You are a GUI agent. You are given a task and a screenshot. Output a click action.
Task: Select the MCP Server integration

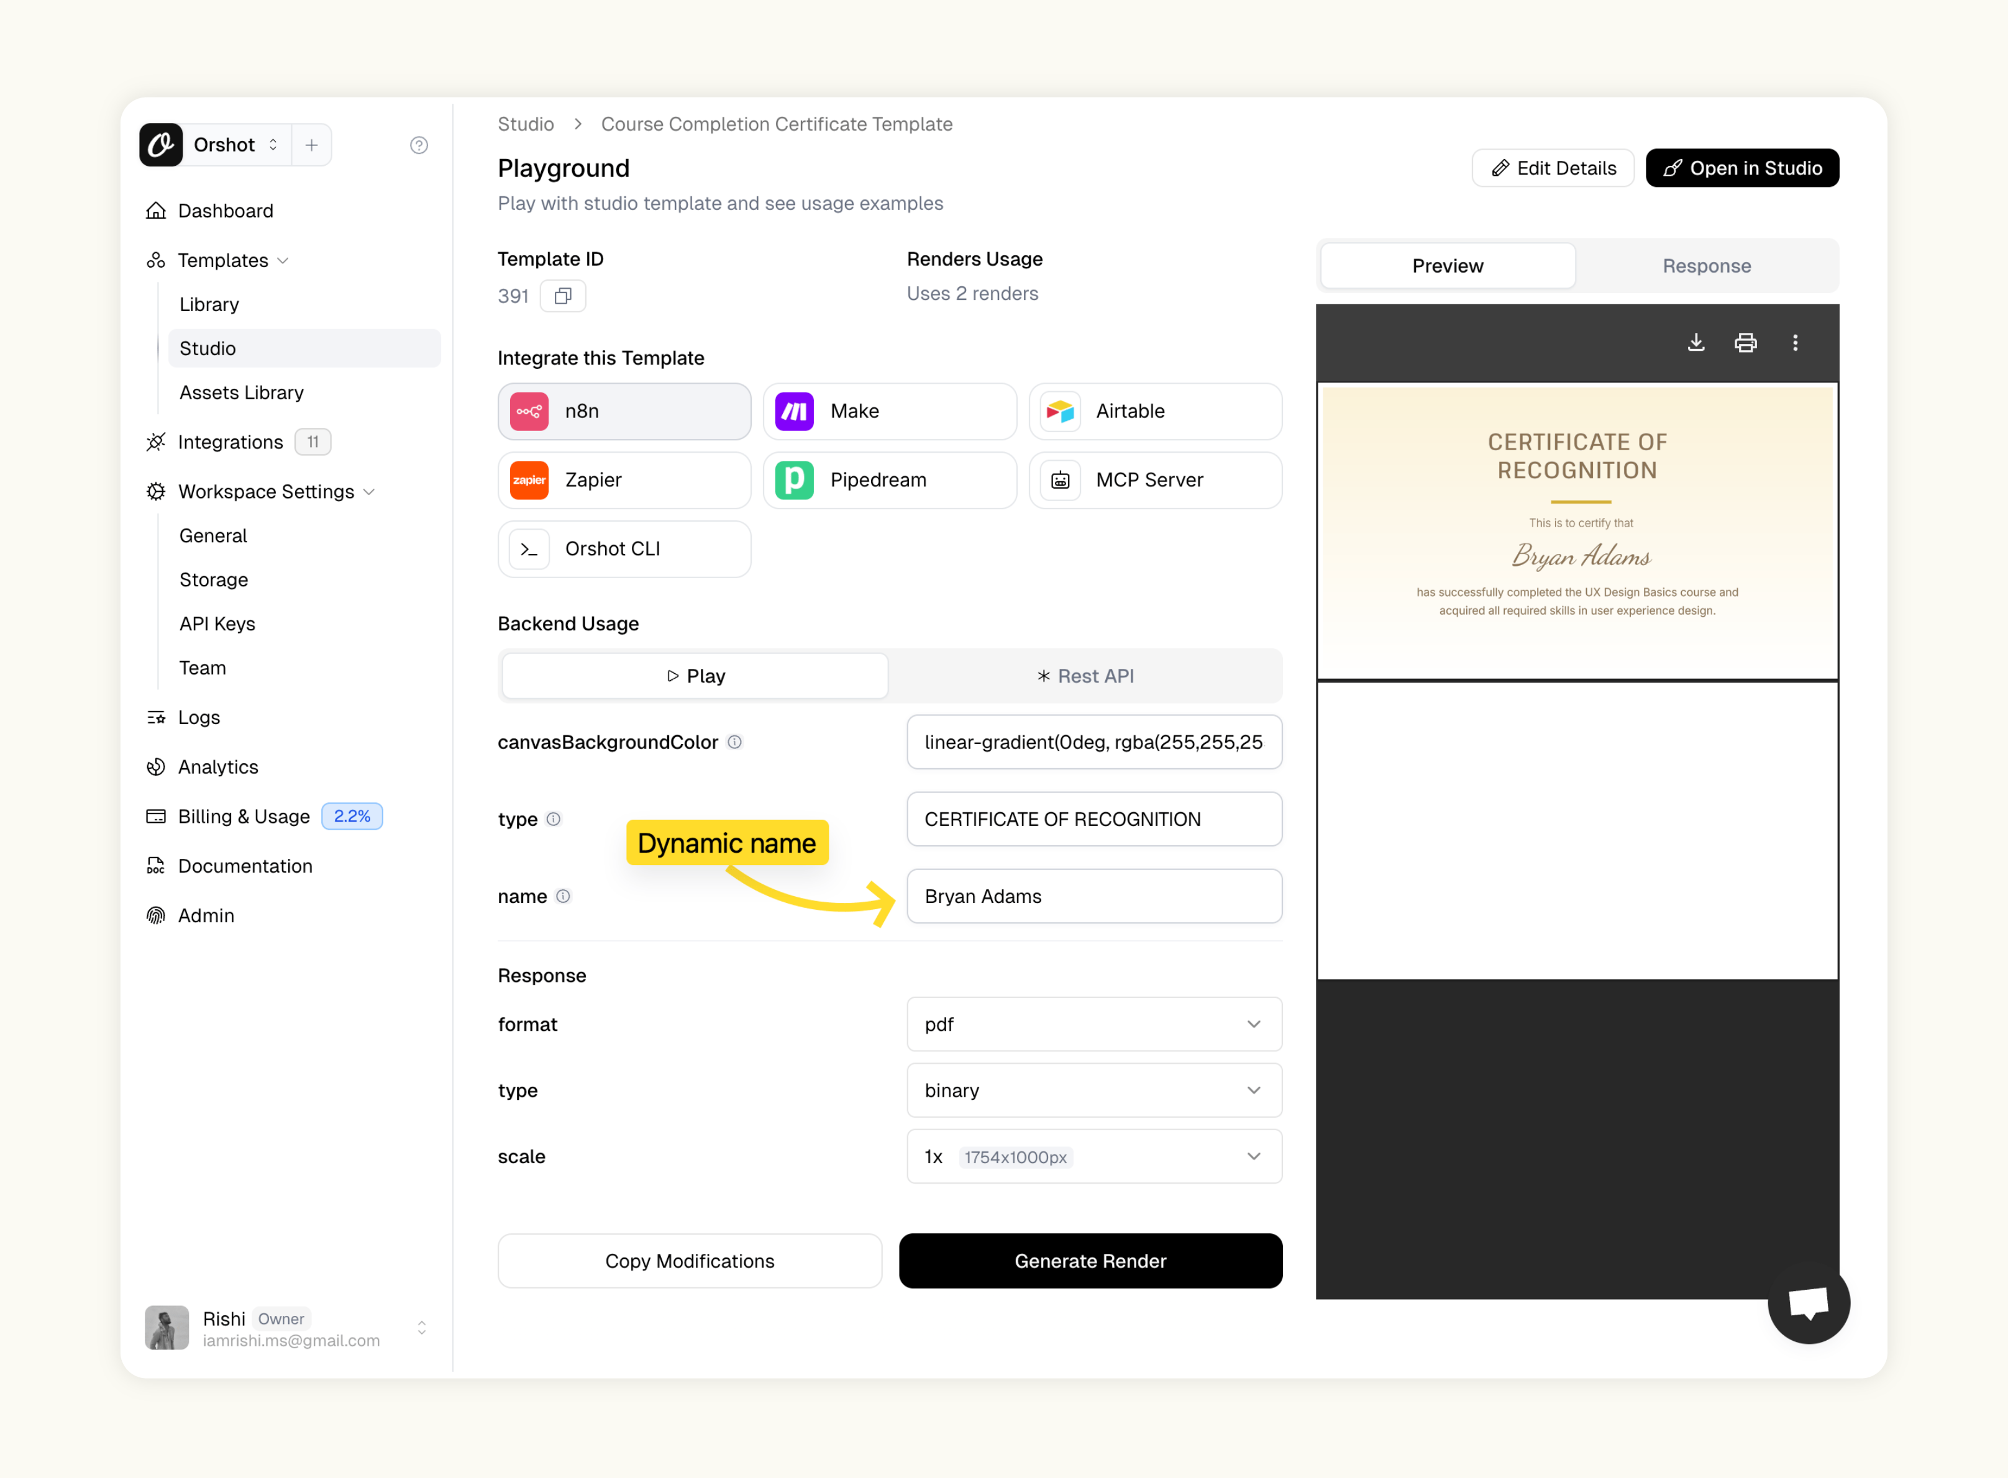tap(1155, 481)
